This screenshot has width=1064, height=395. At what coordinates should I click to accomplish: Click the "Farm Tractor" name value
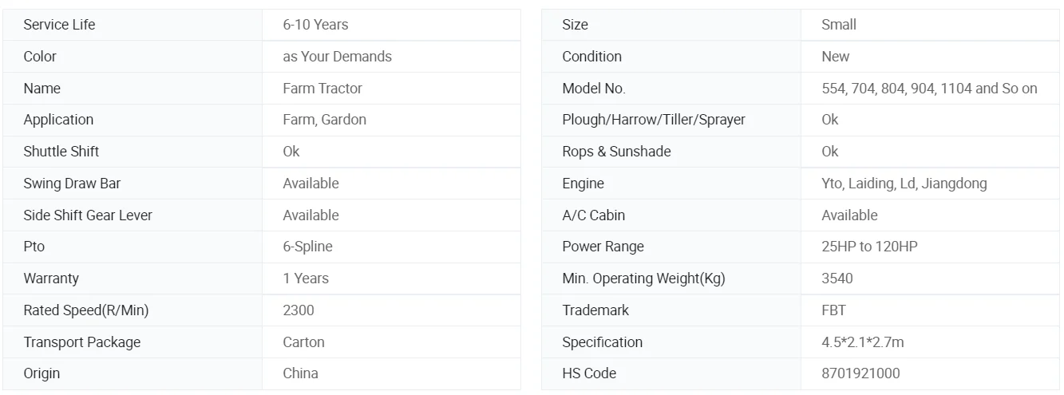pos(322,89)
